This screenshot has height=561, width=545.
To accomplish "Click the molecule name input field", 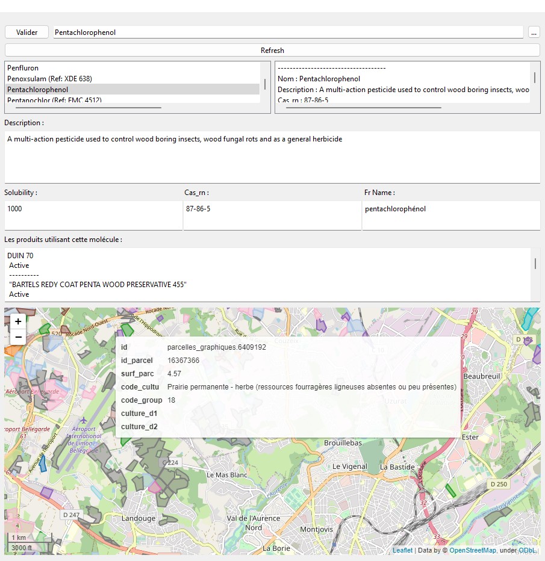I will tap(288, 32).
